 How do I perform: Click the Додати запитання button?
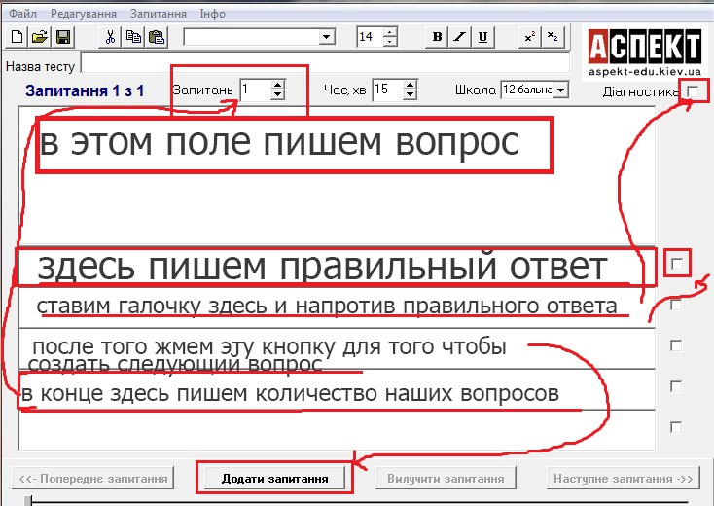point(275,478)
